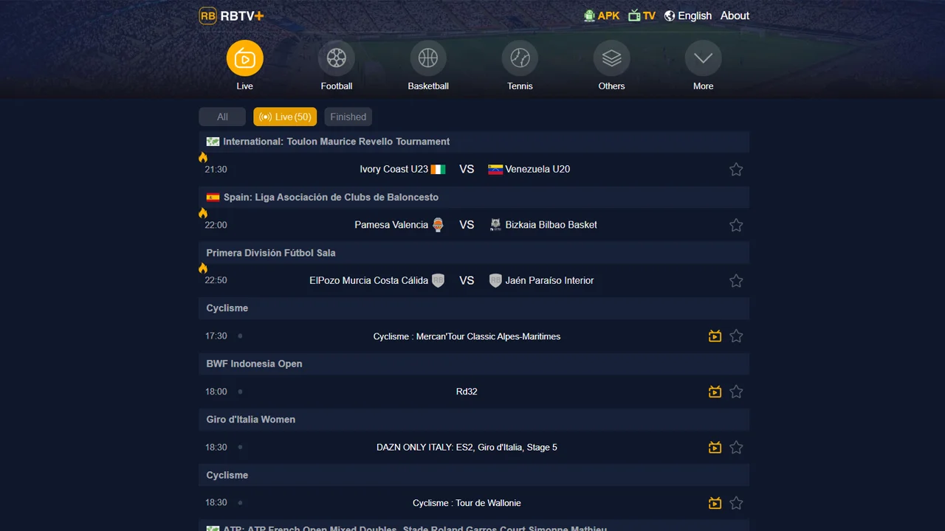This screenshot has width=945, height=531.
Task: Click the Pamesa Valencia club logo
Action: 439,225
